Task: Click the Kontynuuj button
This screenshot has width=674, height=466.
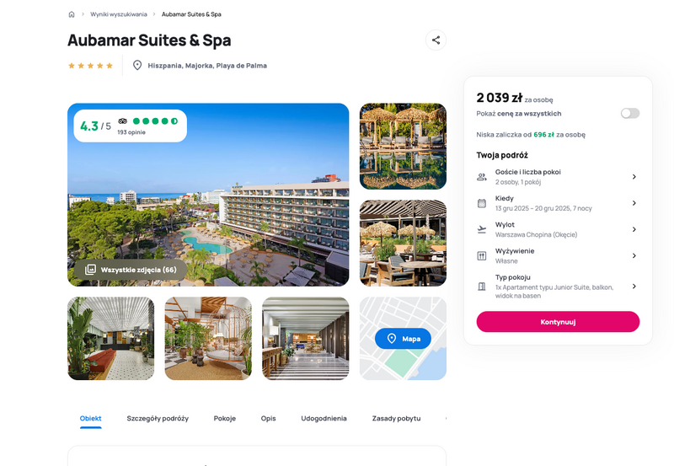Action: pyautogui.click(x=558, y=322)
